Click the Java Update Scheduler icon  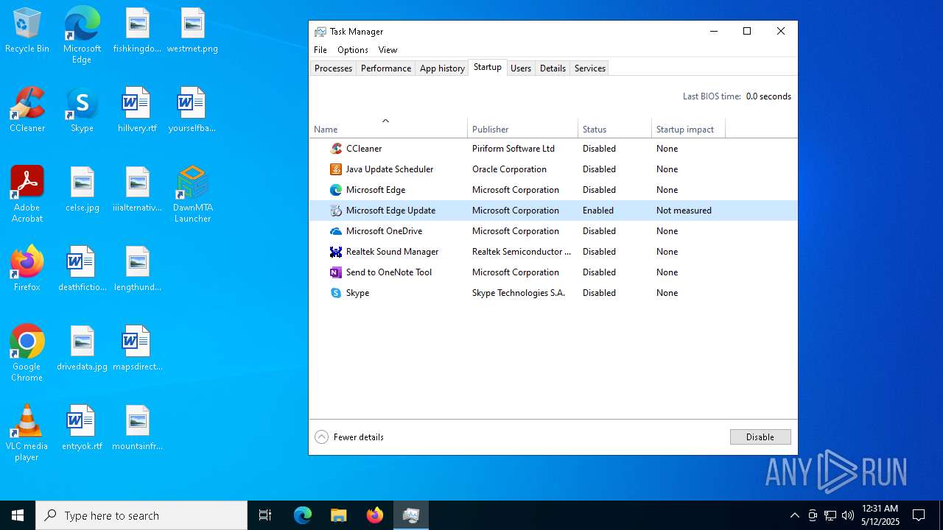(336, 169)
